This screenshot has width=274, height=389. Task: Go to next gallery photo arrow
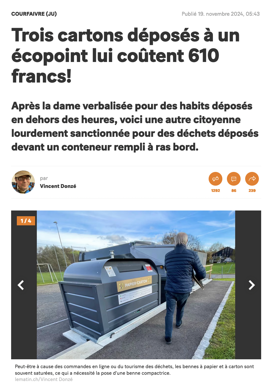[251, 285]
